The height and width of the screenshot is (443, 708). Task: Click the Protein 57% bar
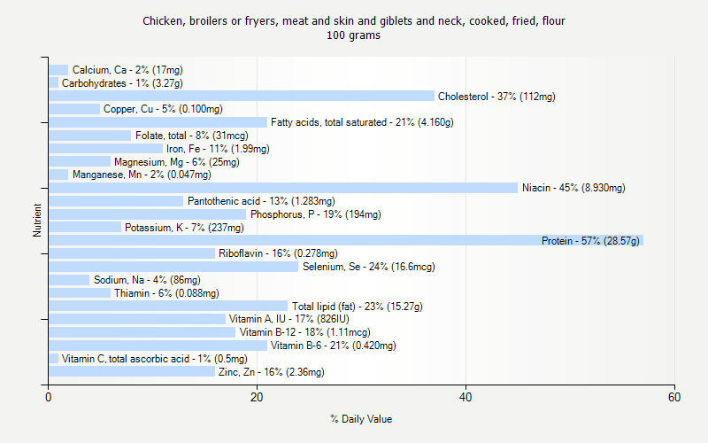pyautogui.click(x=345, y=240)
